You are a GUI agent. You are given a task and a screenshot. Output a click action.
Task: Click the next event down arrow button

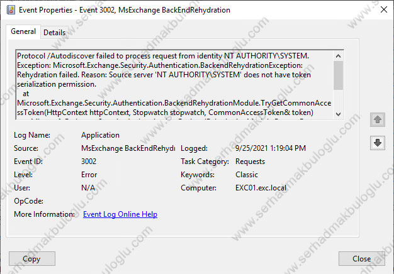[x=378, y=143]
